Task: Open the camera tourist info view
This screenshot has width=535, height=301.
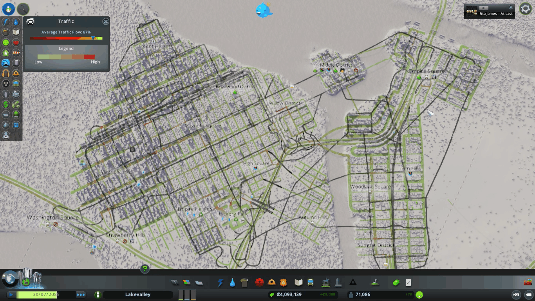Action: click(x=6, y=135)
